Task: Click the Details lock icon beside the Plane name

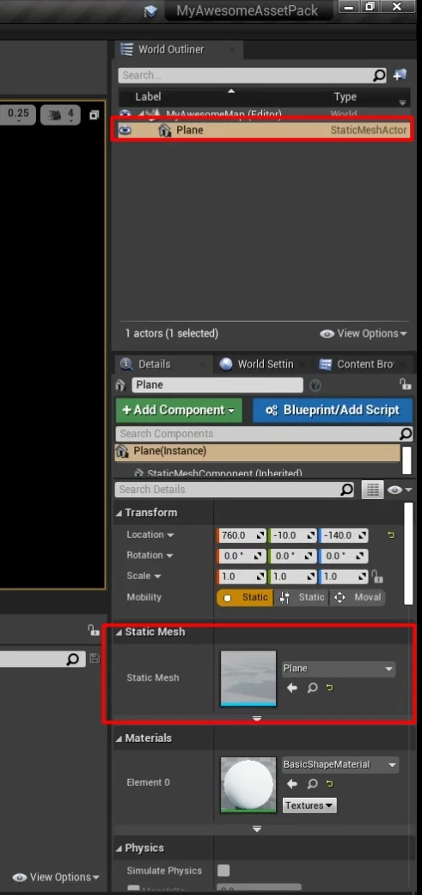Action: tap(405, 384)
